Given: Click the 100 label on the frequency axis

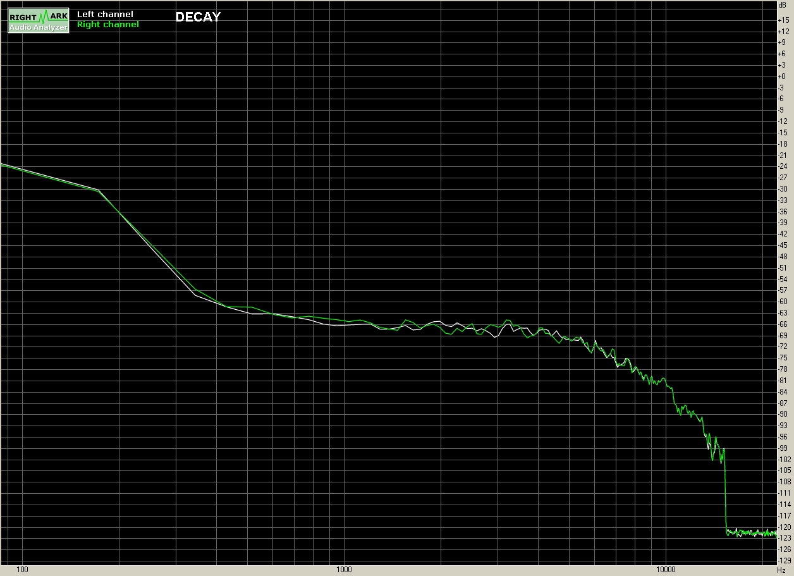Looking at the screenshot, I should (x=22, y=570).
